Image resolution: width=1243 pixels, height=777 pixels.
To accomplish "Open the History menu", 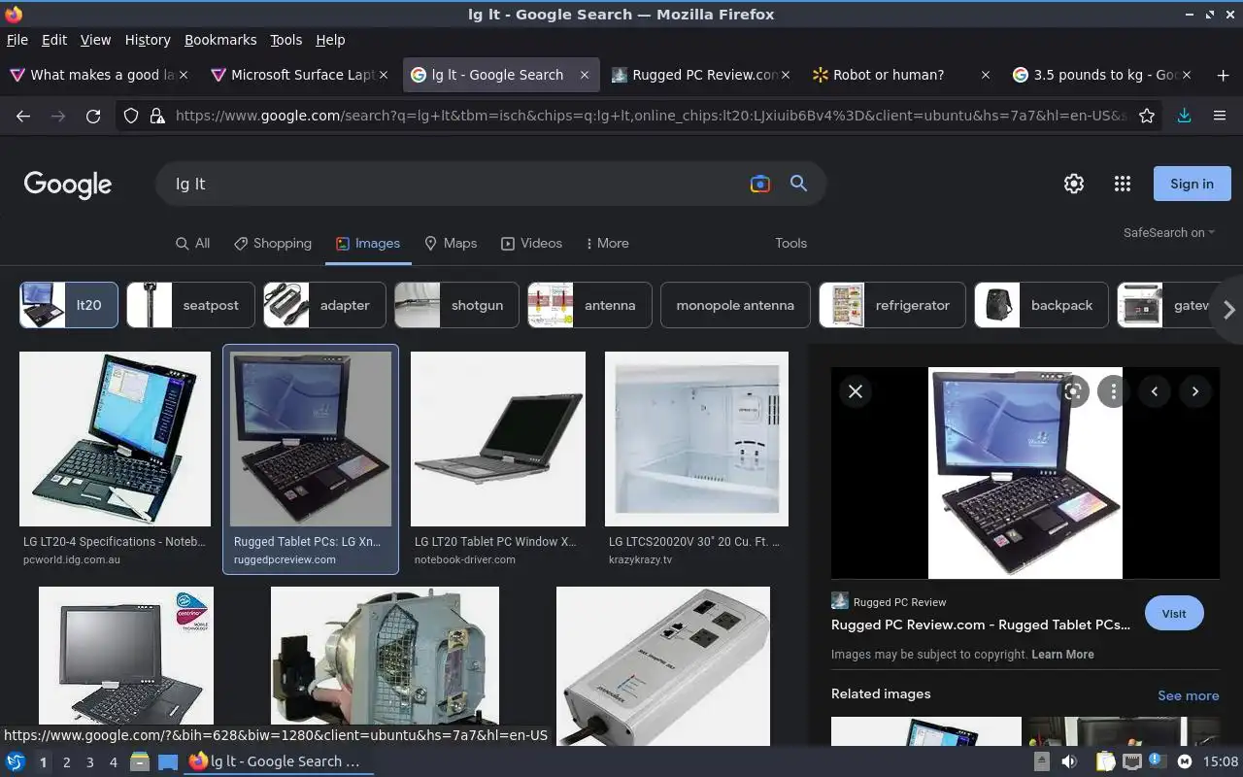I will pos(148,40).
